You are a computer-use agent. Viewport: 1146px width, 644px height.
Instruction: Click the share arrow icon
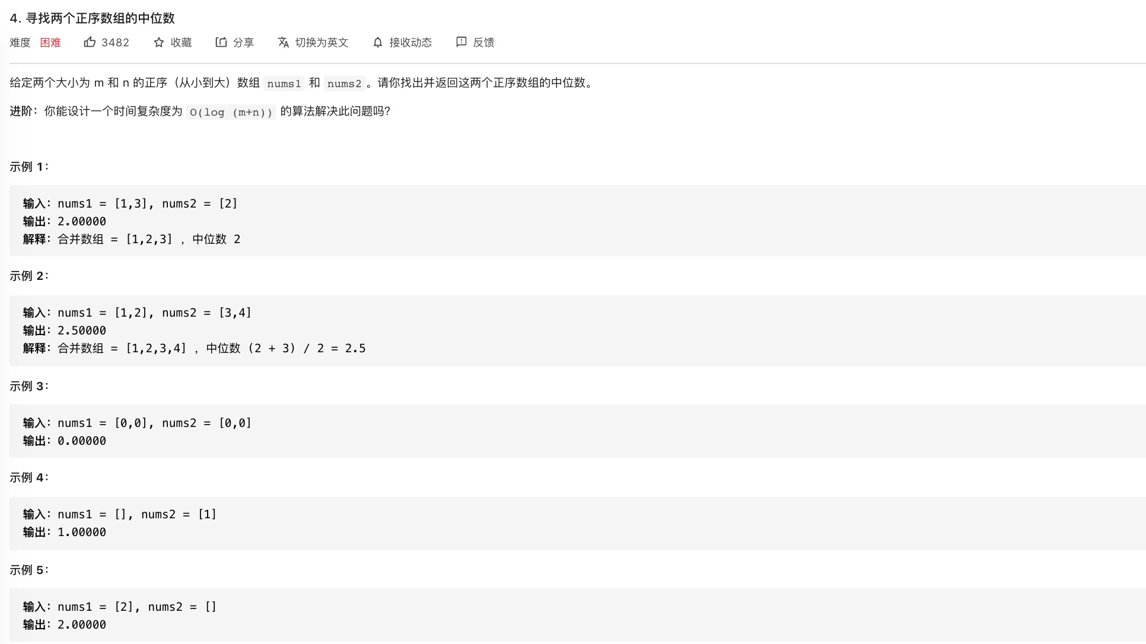click(221, 42)
